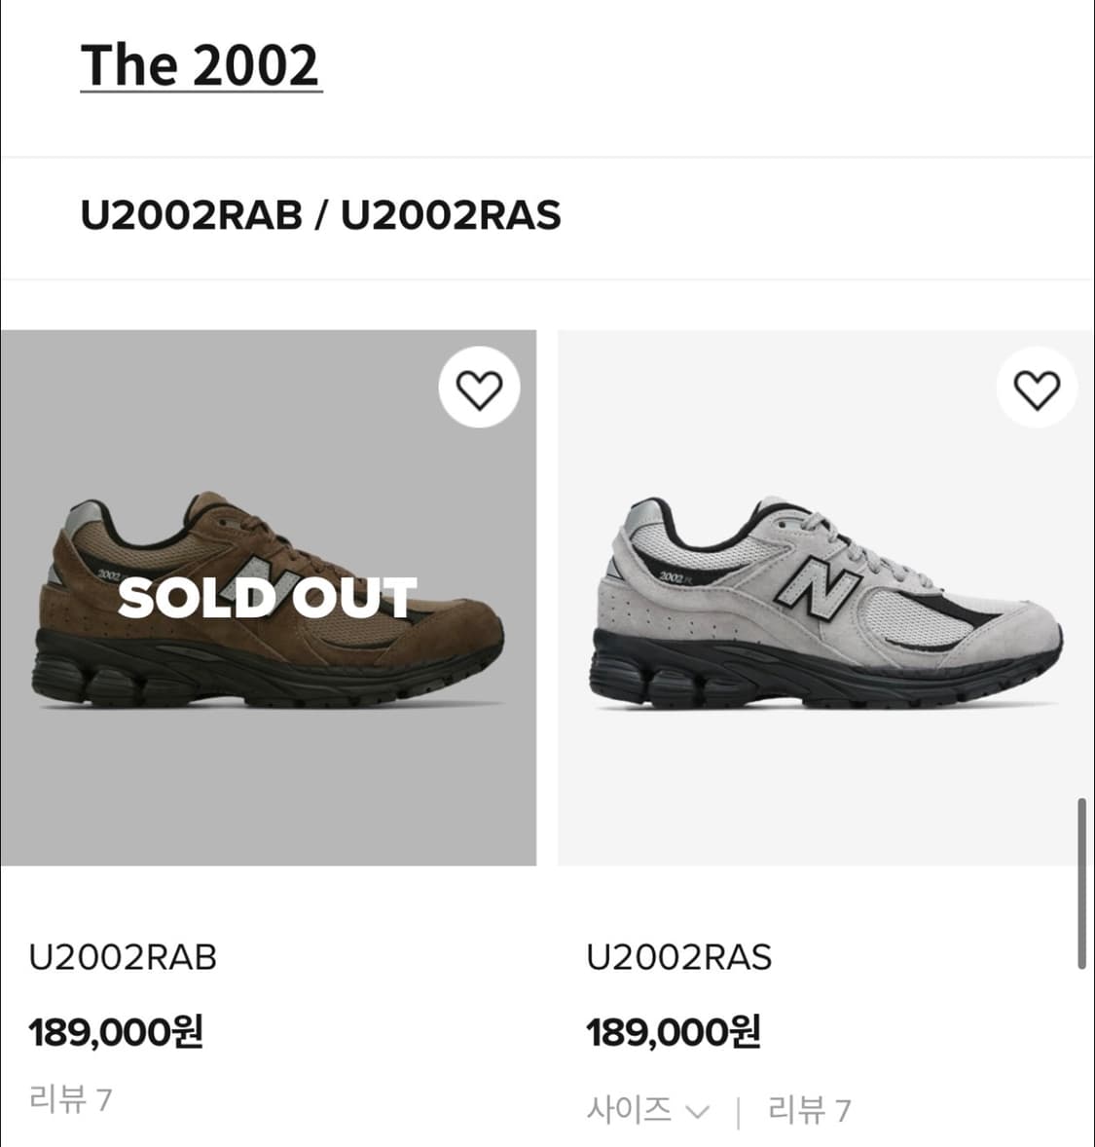Click the N logo on the grey shoe
Image resolution: width=1095 pixels, height=1147 pixels.
click(x=820, y=588)
